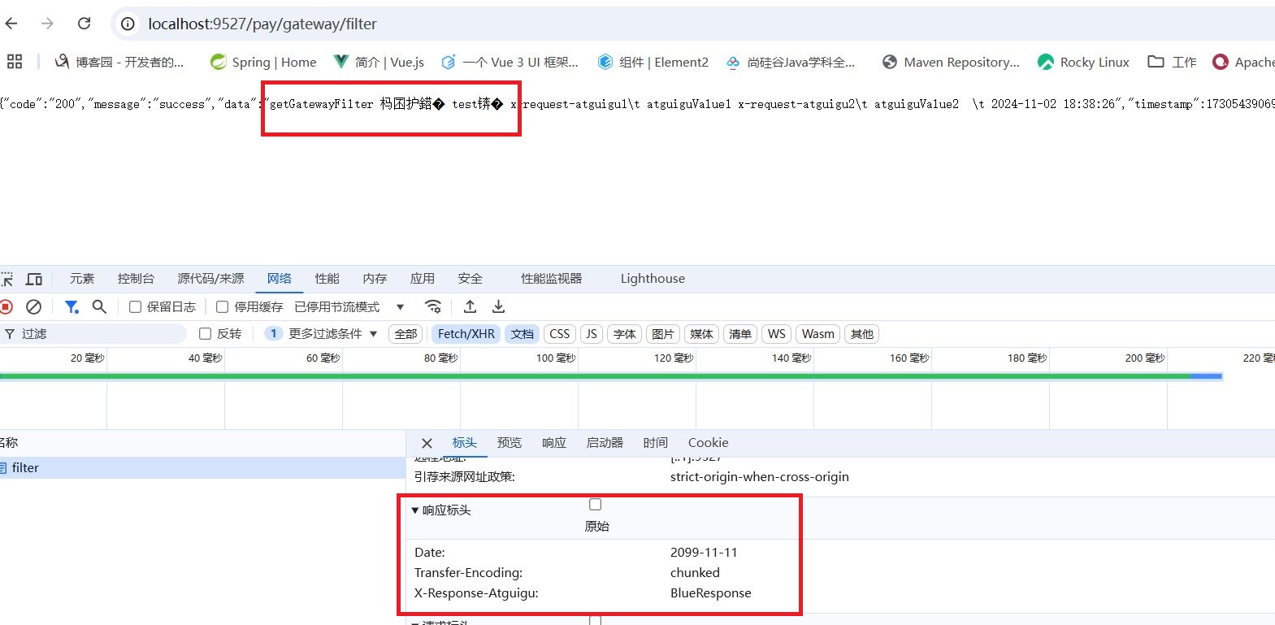
Task: Toggle the 文档 type filter
Action: pyautogui.click(x=523, y=334)
